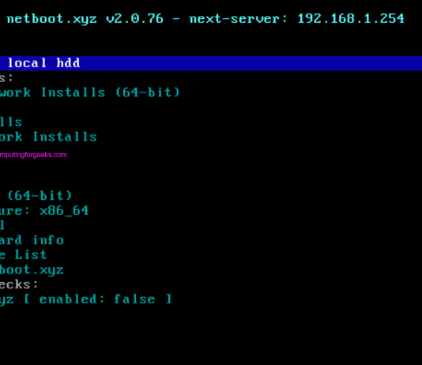The height and width of the screenshot is (365, 422).
Task: Click the computingforgeeks.com watermark link
Action: [33, 155]
